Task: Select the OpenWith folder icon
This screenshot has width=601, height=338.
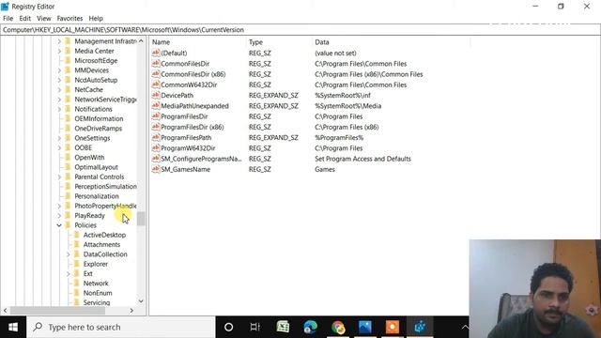Action: tap(68, 158)
